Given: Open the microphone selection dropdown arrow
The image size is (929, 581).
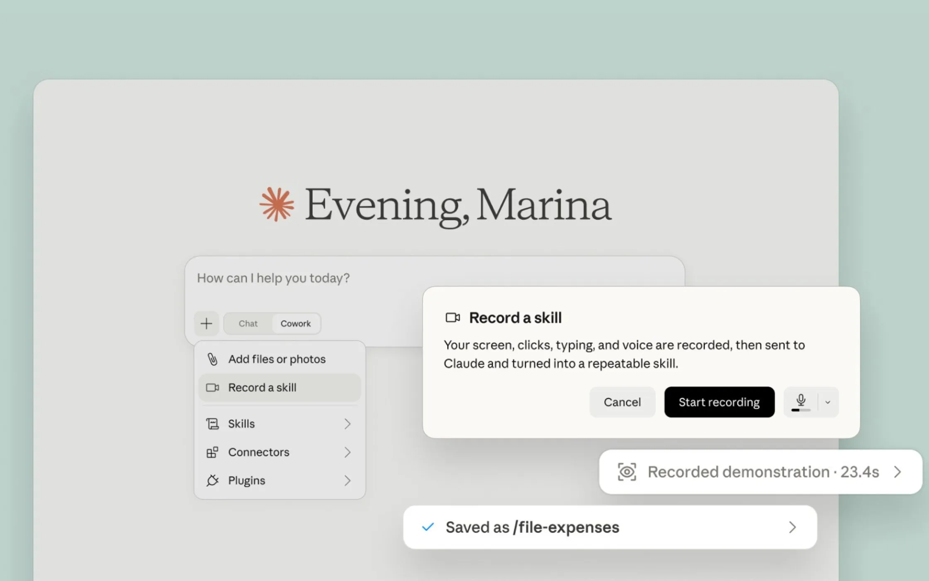Looking at the screenshot, I should click(828, 402).
